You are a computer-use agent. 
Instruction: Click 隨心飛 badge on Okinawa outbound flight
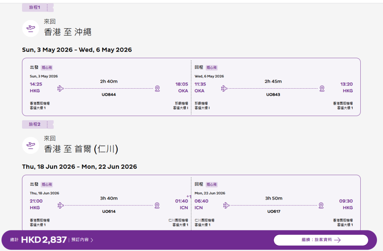click(x=47, y=68)
